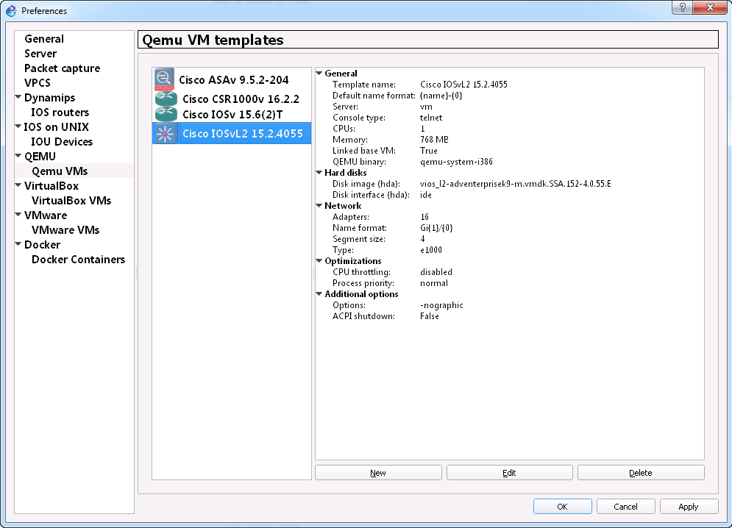Viewport: 732px width, 528px height.
Task: Collapse the IOS on UNIX section
Action: [18, 126]
